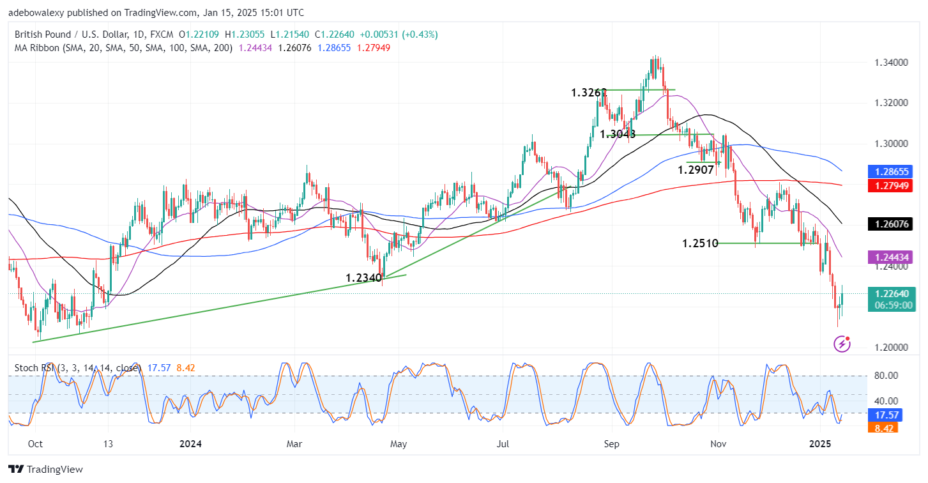Click the 1.3043 level annotation
This screenshot has width=928, height=483.
618,134
